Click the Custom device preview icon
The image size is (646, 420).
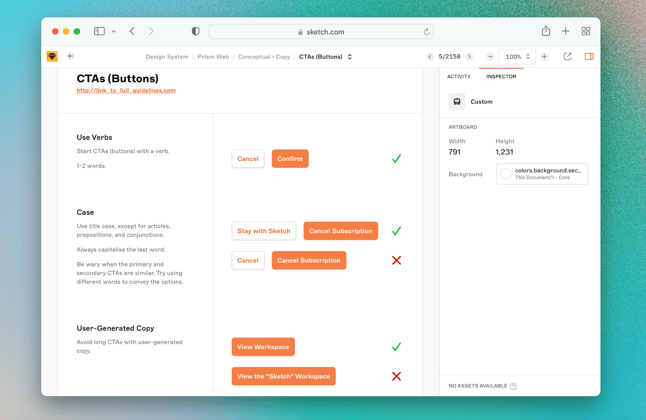(x=457, y=101)
